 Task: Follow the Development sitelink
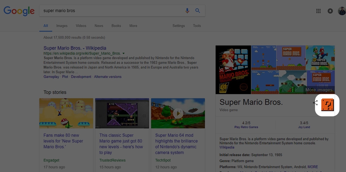81,77
